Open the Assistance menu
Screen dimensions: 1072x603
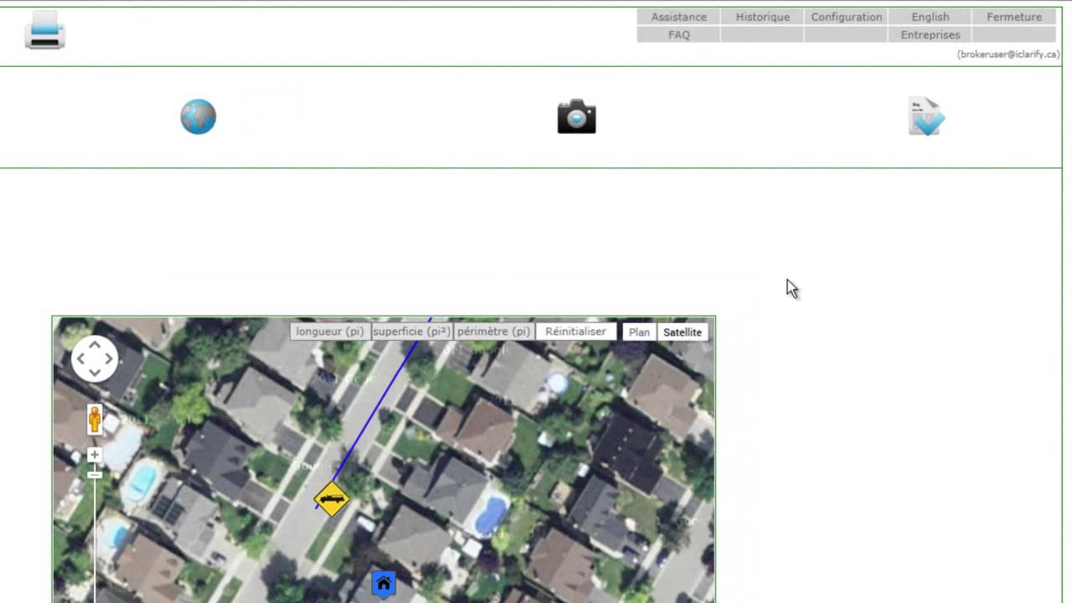pyautogui.click(x=678, y=17)
